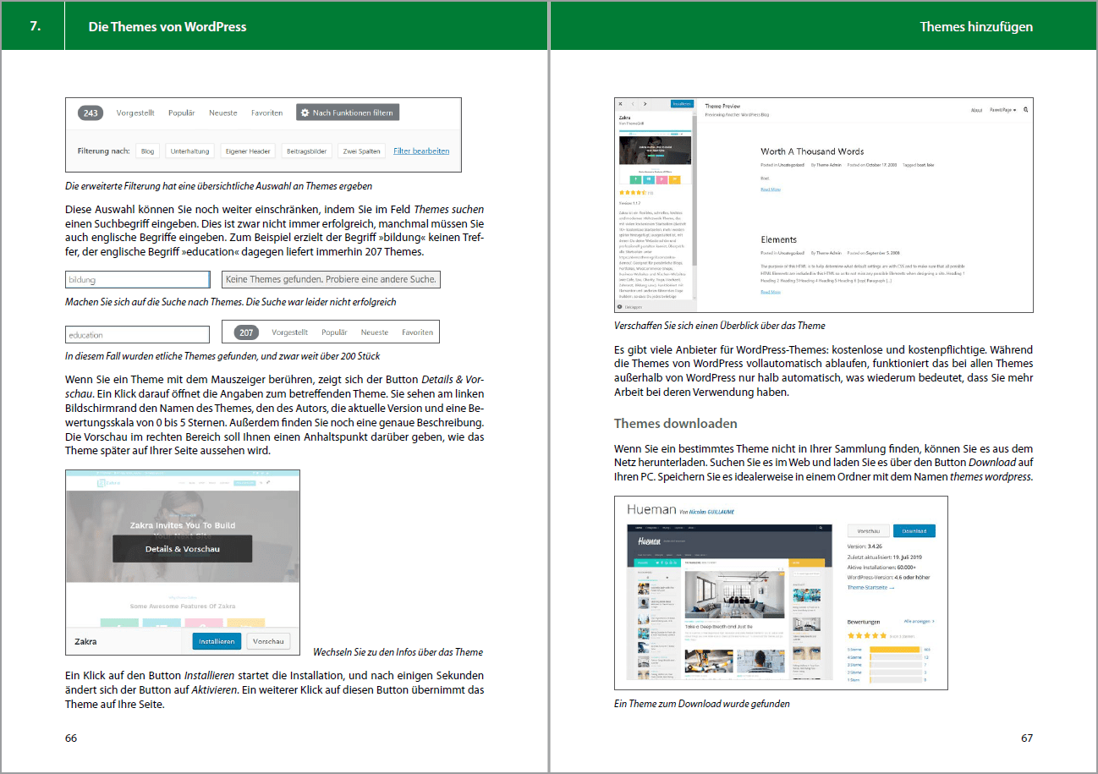1098x774 pixels.
Task: Select the Neueste tab beside the 207 count
Action: [x=375, y=332]
